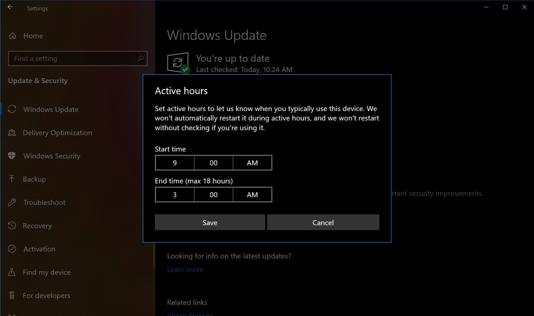Click Learn more about latest updates
This screenshot has width=534, height=316.
(x=186, y=269)
